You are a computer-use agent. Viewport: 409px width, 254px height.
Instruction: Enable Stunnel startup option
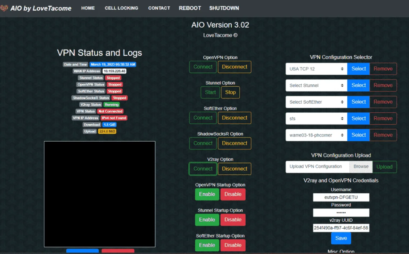[207, 220]
